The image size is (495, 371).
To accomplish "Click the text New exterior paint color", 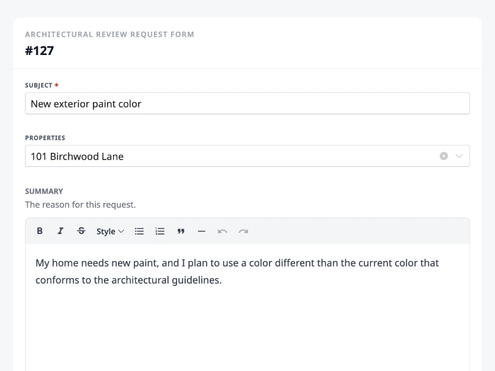I will (x=86, y=103).
